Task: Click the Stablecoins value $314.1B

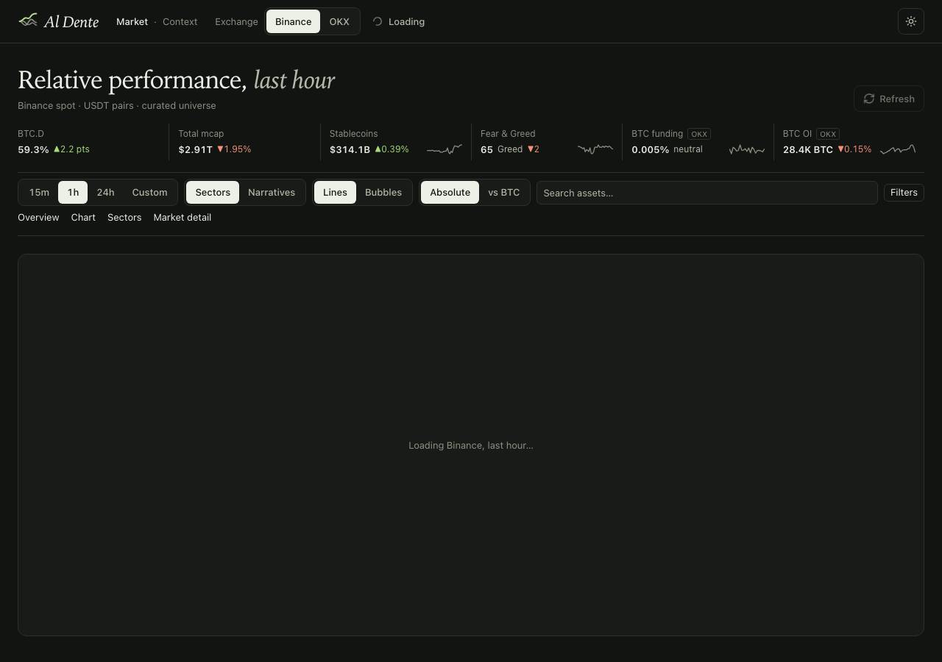Action: click(x=350, y=149)
